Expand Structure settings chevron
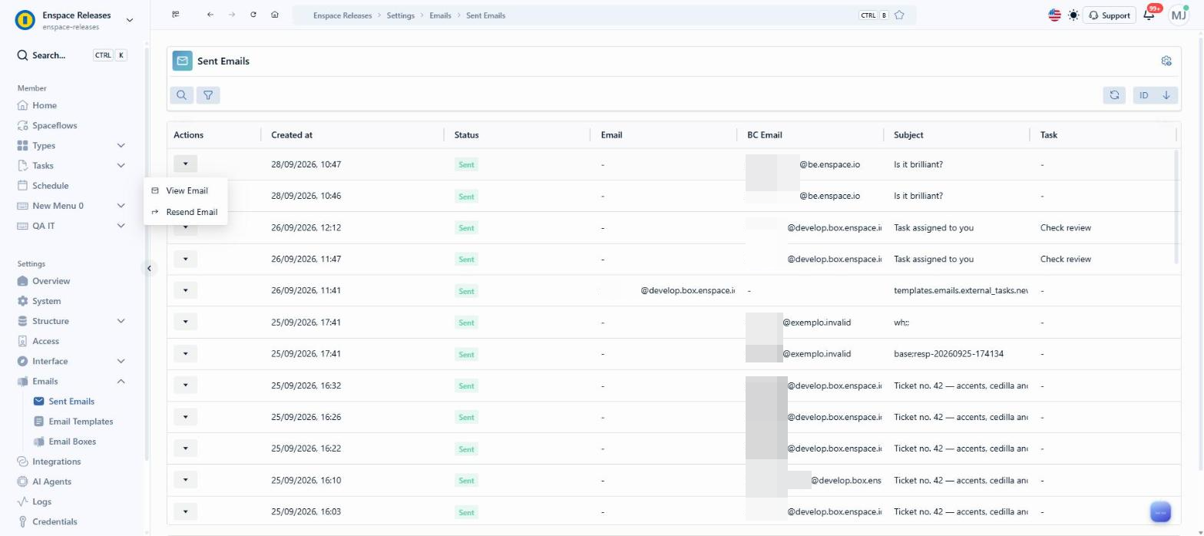This screenshot has height=536, width=1204. click(x=121, y=321)
